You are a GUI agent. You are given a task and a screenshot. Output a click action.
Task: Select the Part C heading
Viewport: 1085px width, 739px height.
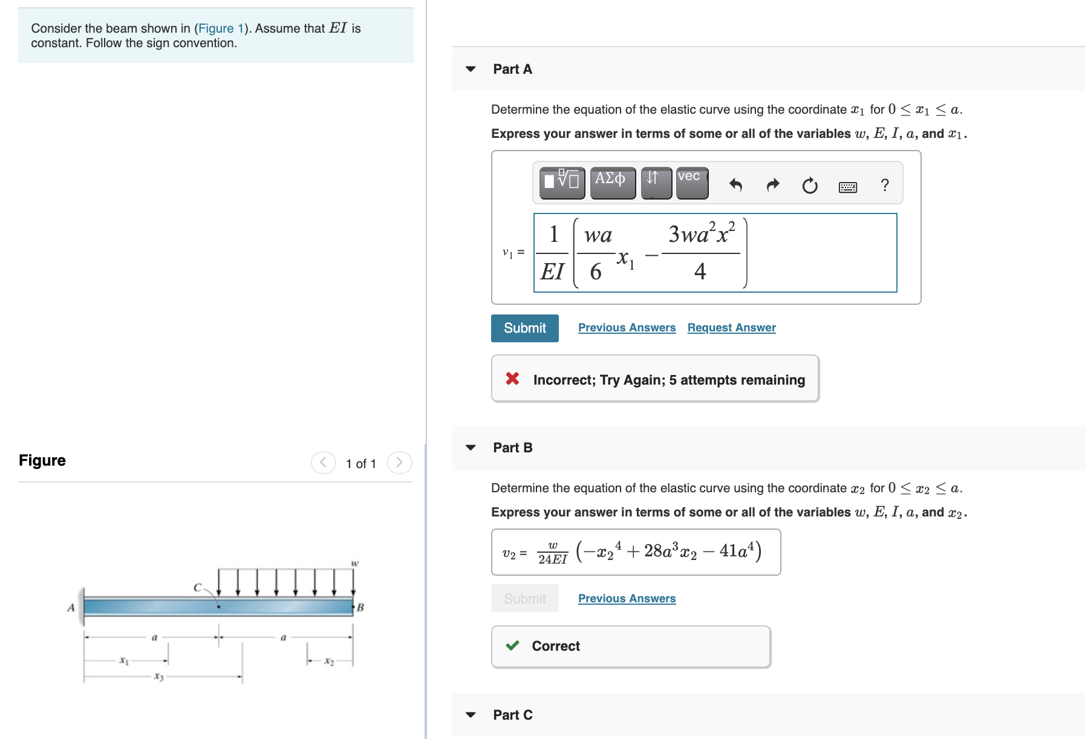(x=512, y=715)
